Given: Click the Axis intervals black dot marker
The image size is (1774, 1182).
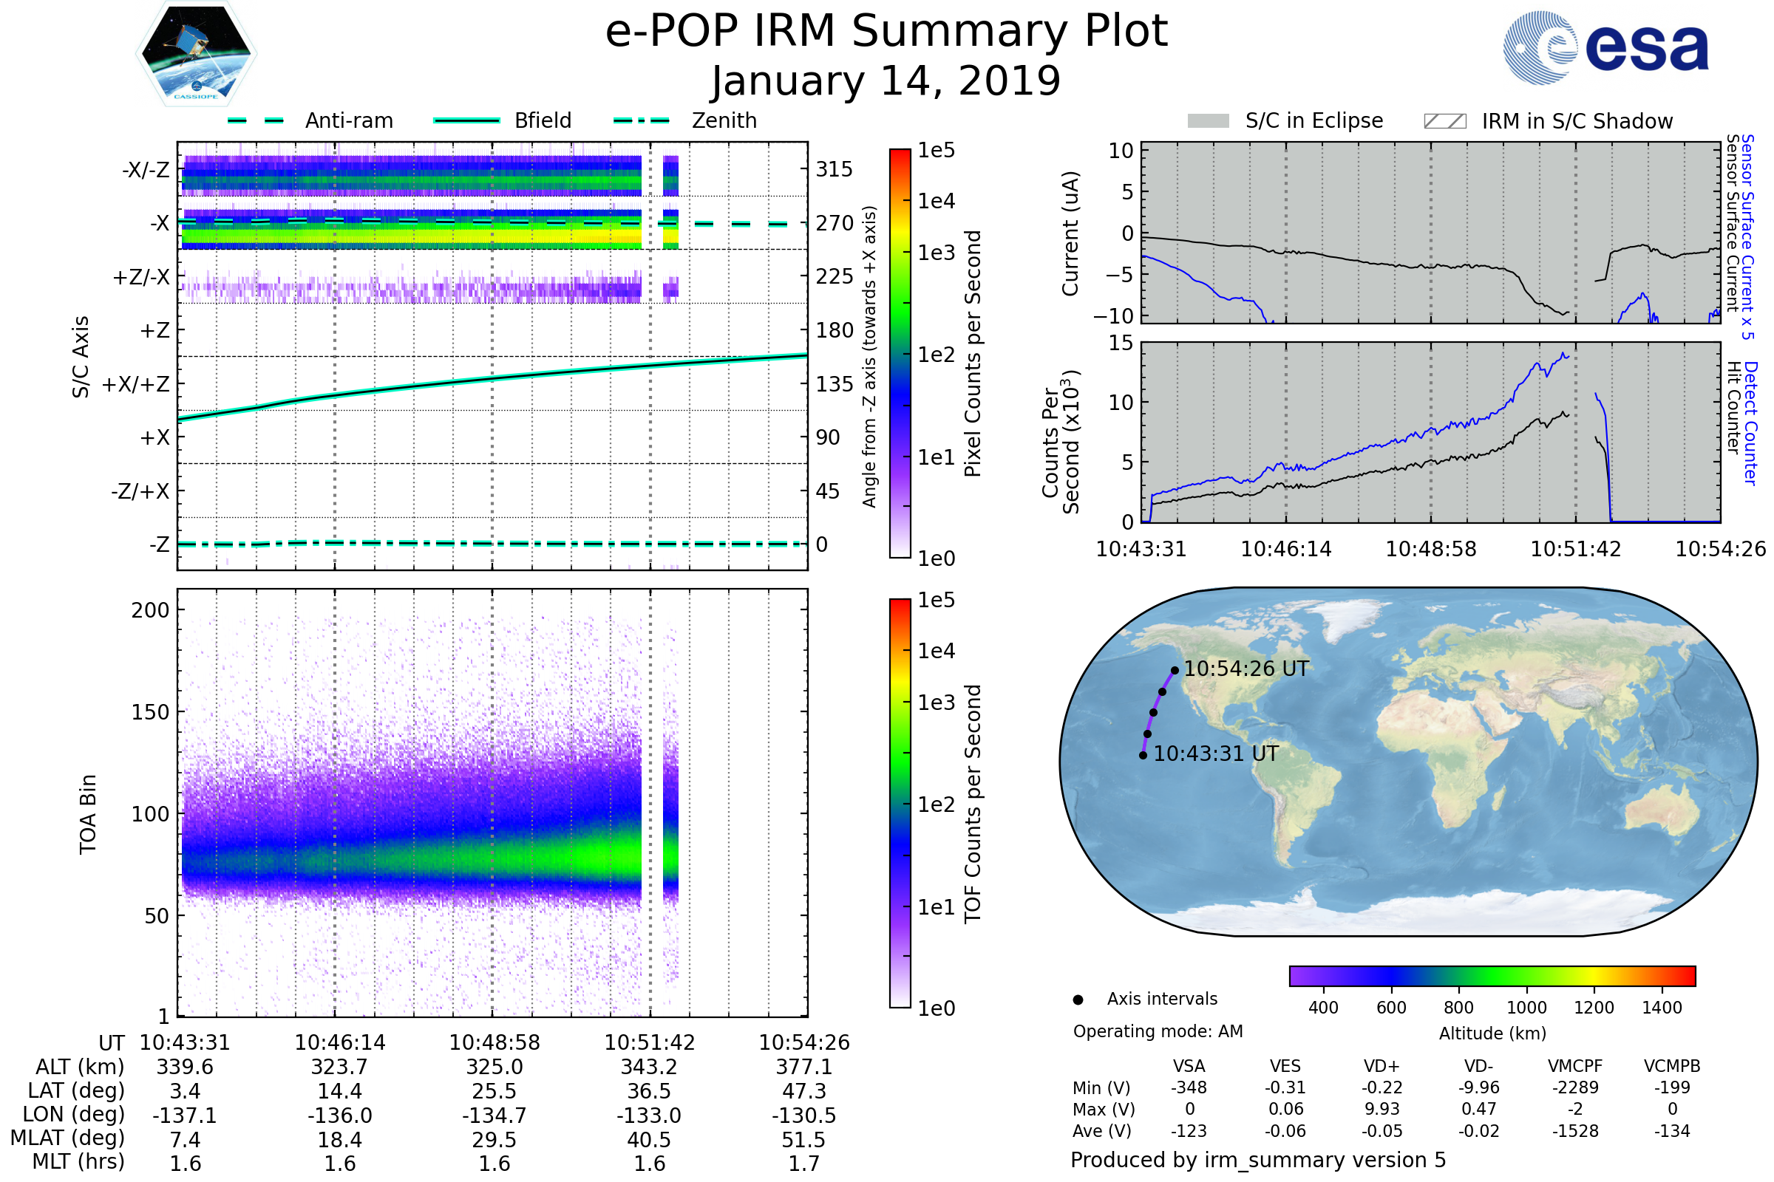Looking at the screenshot, I should point(1078,1000).
